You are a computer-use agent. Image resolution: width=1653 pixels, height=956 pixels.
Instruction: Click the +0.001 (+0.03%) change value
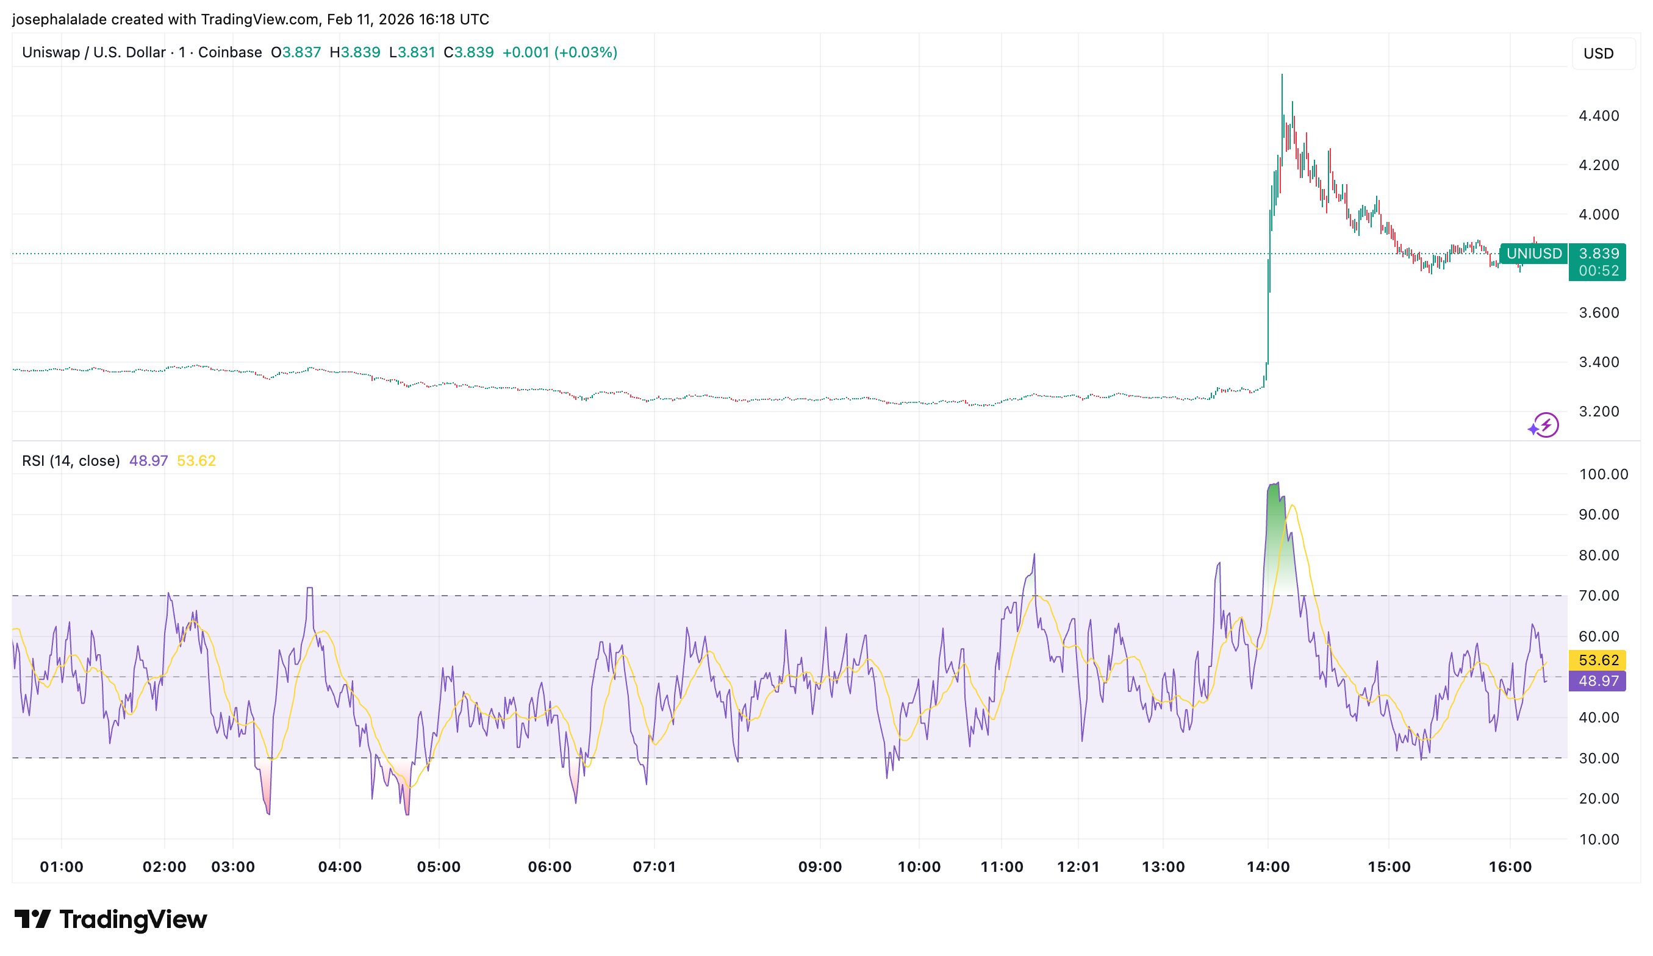pyautogui.click(x=559, y=52)
